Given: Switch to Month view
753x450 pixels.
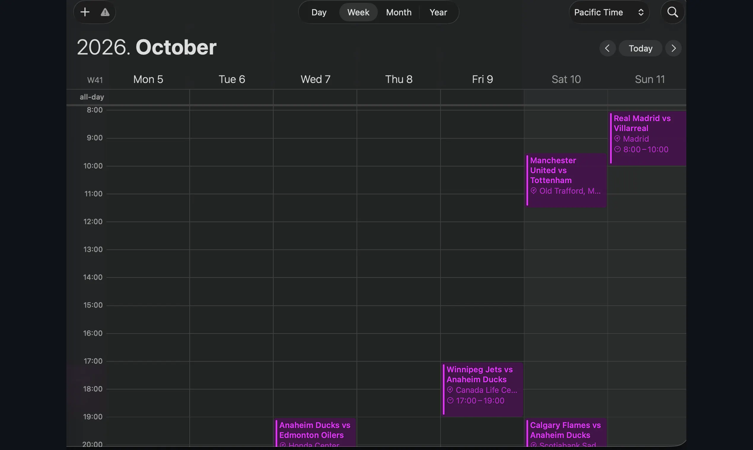Looking at the screenshot, I should coord(399,12).
